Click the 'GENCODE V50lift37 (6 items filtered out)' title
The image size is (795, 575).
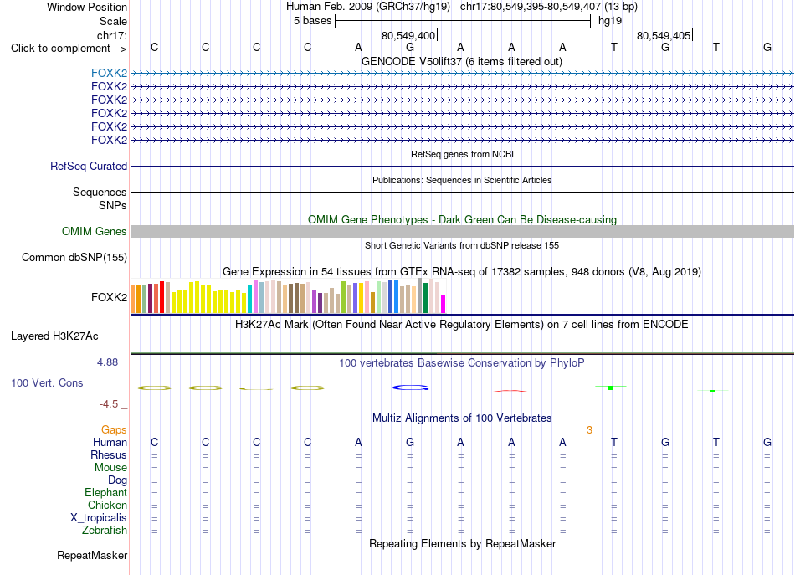(x=461, y=61)
